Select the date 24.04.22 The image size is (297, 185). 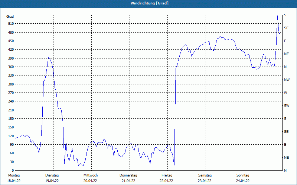click(x=243, y=181)
